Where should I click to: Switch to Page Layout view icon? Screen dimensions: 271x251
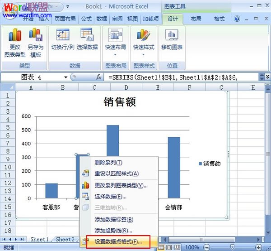pyautogui.click(x=169, y=247)
